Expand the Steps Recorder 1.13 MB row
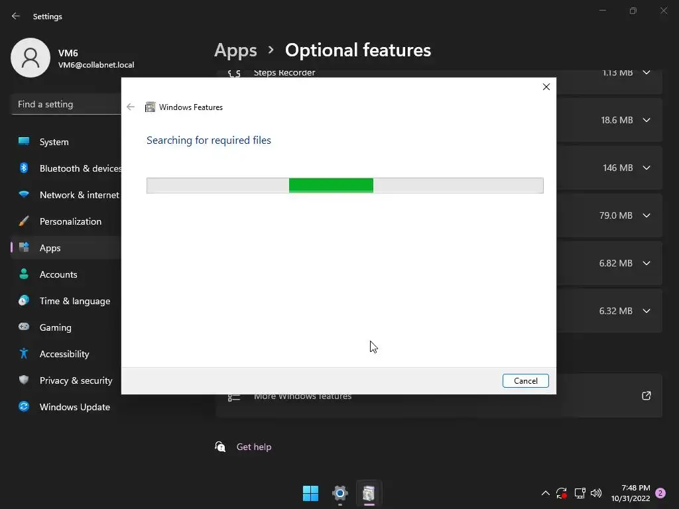 point(646,73)
